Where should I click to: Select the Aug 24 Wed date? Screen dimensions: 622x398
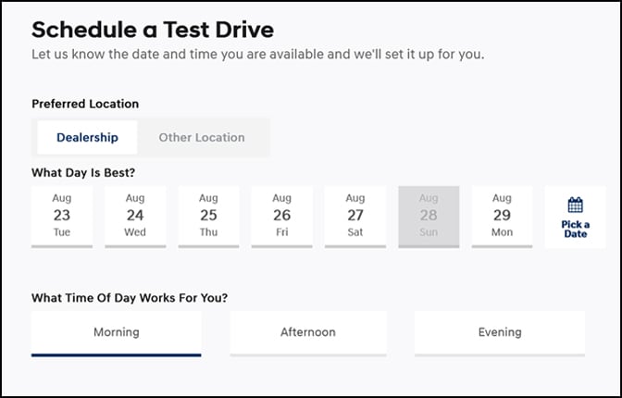tap(135, 216)
